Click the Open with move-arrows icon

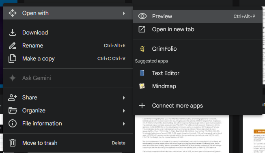click(13, 13)
